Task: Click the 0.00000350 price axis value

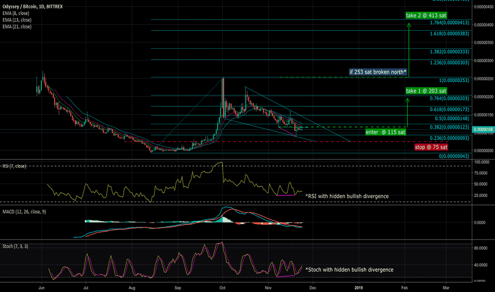Action: pyautogui.click(x=484, y=42)
